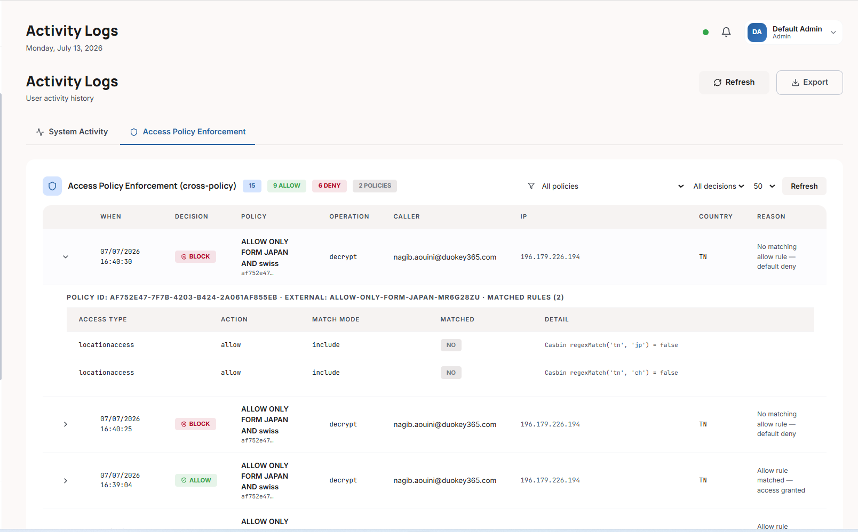This screenshot has height=532, width=858.
Task: Click the filter funnel icon
Action: [x=531, y=186]
